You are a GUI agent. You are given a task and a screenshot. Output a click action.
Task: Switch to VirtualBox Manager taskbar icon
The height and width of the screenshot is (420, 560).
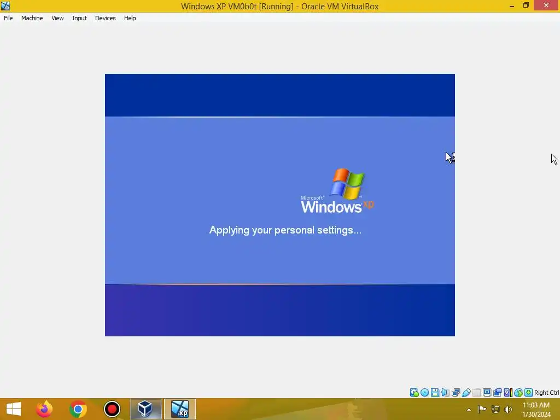[145, 409]
